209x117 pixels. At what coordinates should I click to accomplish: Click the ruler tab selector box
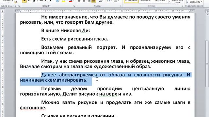coord(3,11)
